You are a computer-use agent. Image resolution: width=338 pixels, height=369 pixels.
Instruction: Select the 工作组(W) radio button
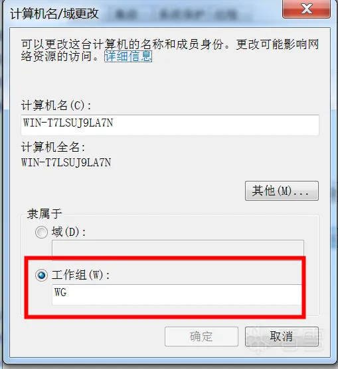pyautogui.click(x=41, y=275)
